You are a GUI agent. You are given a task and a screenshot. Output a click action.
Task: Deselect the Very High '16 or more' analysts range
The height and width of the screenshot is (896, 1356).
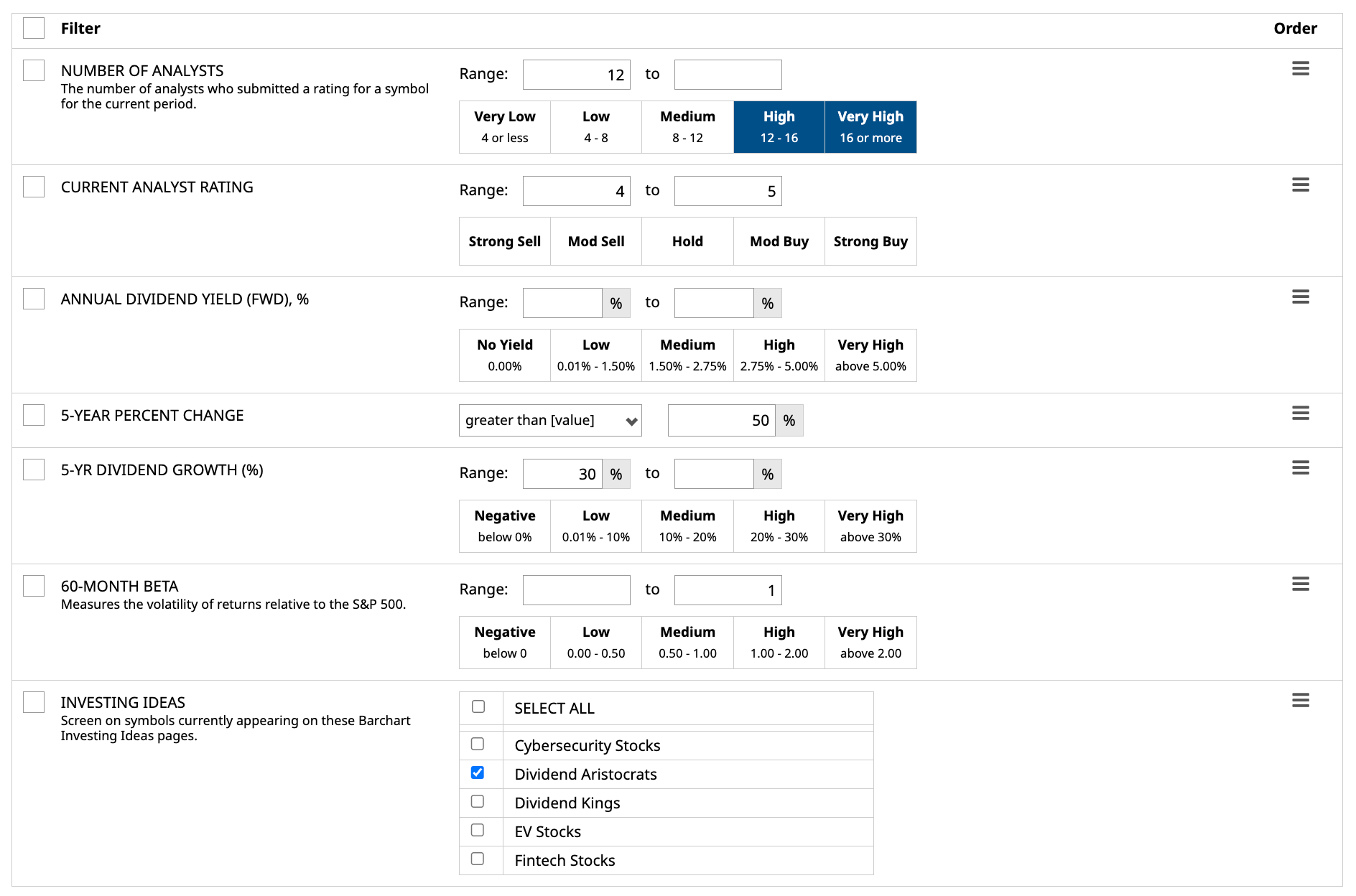tap(870, 127)
